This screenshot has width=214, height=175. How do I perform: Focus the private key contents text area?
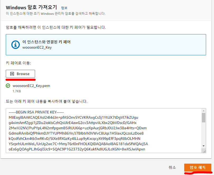tap(106, 131)
